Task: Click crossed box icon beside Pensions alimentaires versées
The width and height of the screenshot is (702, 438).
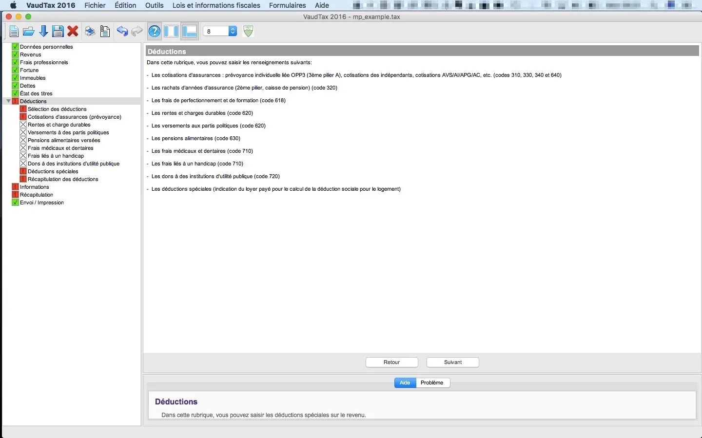Action: [x=23, y=140]
